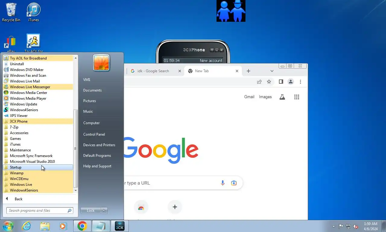Image resolution: width=386 pixels, height=232 pixels.
Task: Click the Uninstall program entry
Action: click(38, 64)
